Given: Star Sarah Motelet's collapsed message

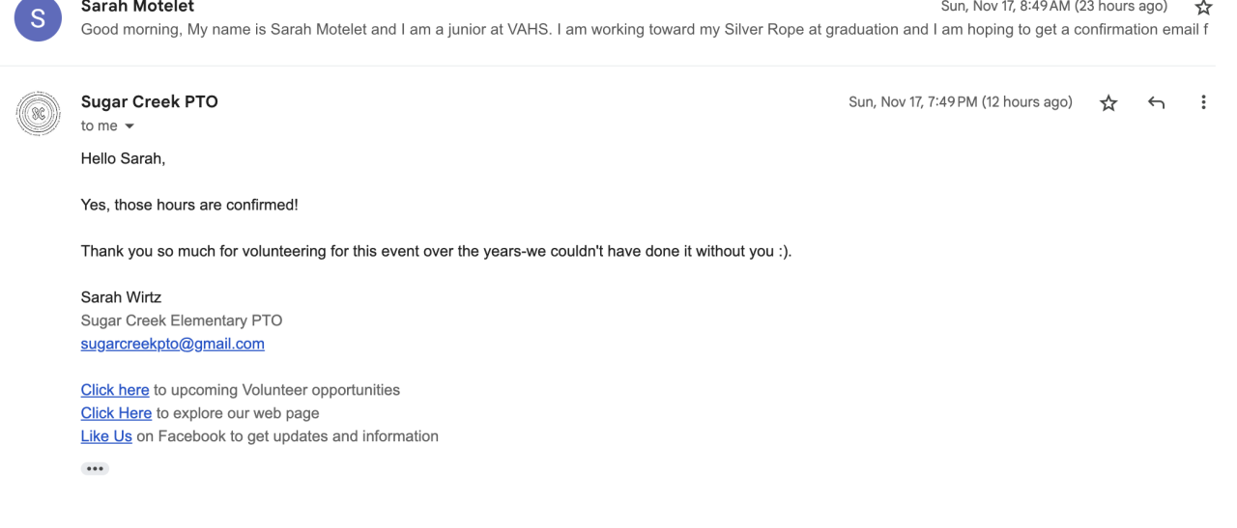Looking at the screenshot, I should pos(1203,8).
